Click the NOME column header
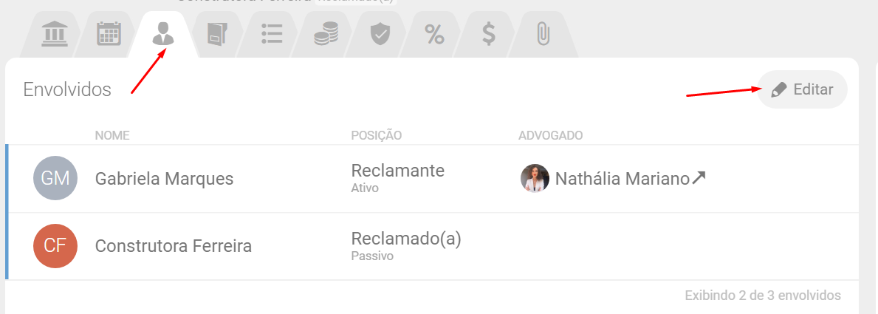The width and height of the screenshot is (878, 314). point(112,135)
